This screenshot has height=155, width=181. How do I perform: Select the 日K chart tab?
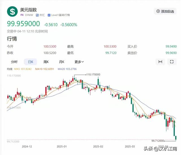[30, 62]
